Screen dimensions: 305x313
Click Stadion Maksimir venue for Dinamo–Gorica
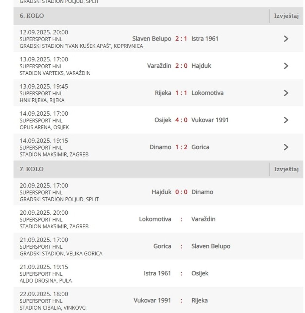54,154
